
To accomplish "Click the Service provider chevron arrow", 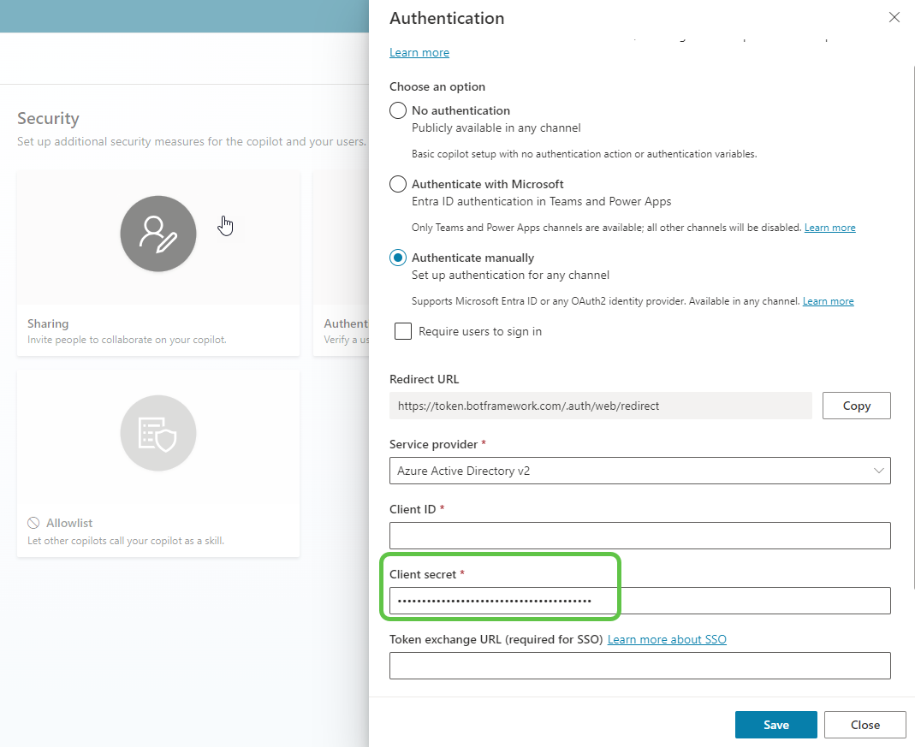I will 878,471.
